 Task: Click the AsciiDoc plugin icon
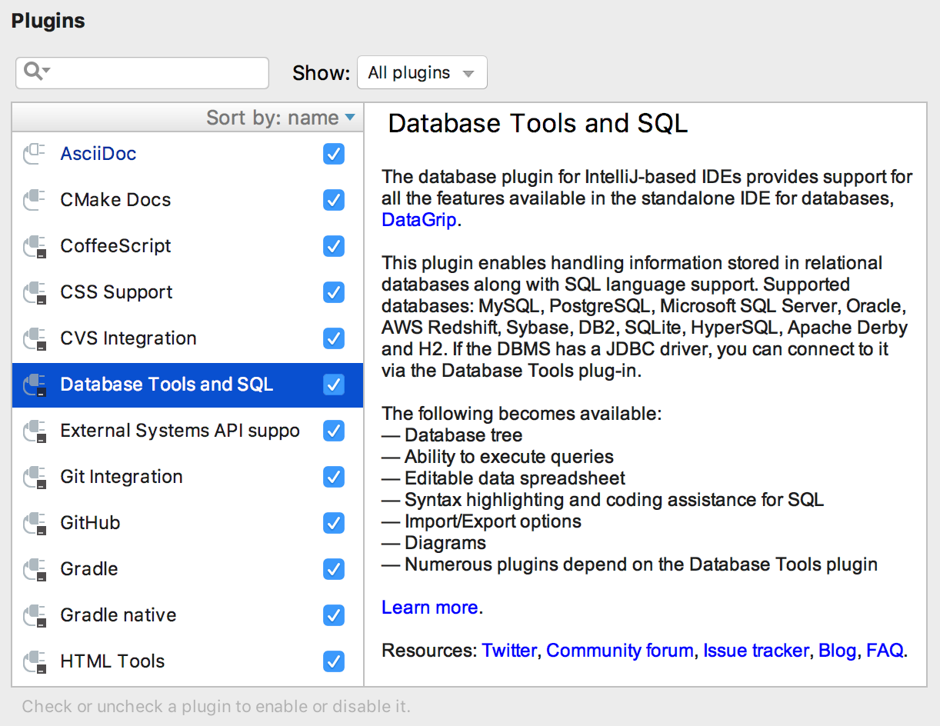tap(35, 154)
